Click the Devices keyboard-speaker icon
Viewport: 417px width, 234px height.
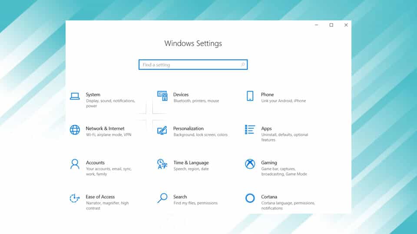[x=162, y=96]
